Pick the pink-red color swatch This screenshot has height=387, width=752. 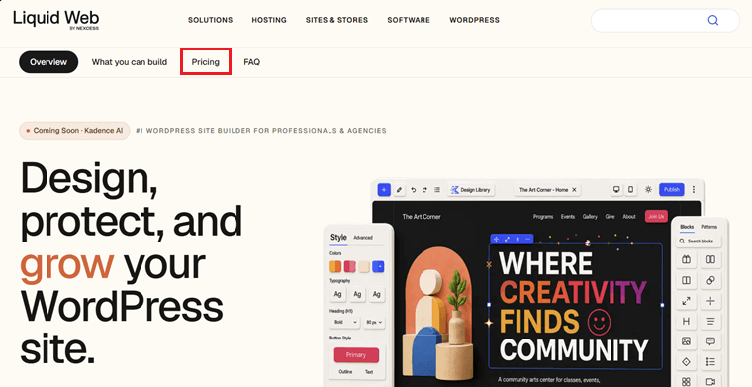350,266
